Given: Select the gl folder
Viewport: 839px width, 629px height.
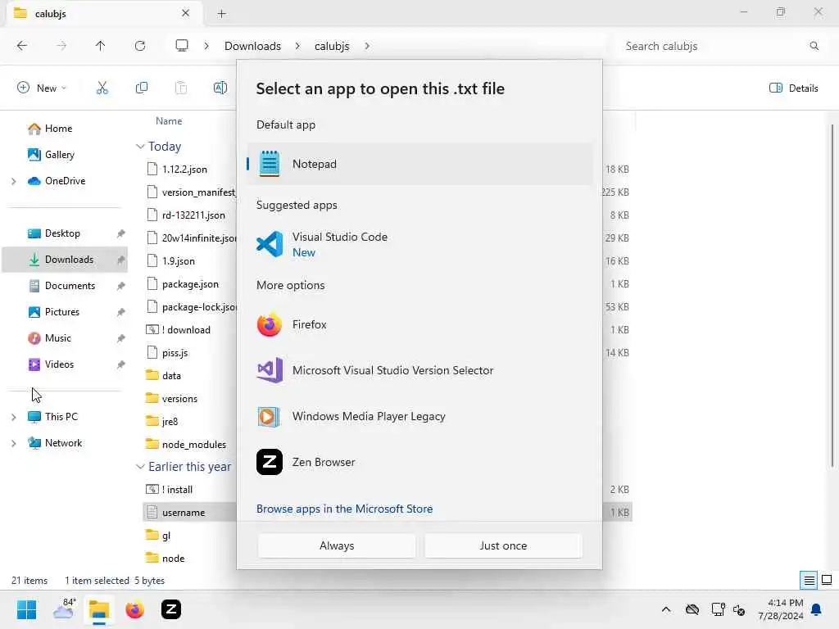Looking at the screenshot, I should [x=166, y=536].
